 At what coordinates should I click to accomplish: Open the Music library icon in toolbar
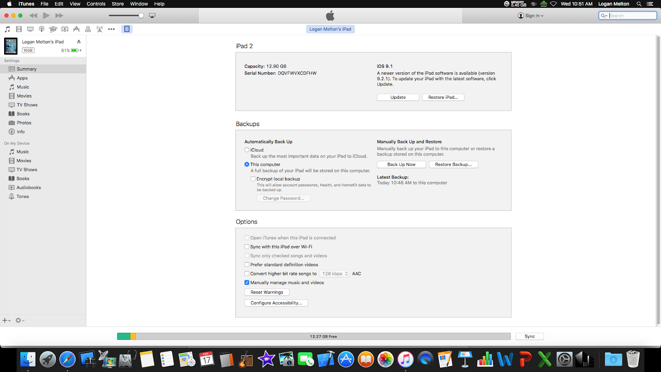7,29
